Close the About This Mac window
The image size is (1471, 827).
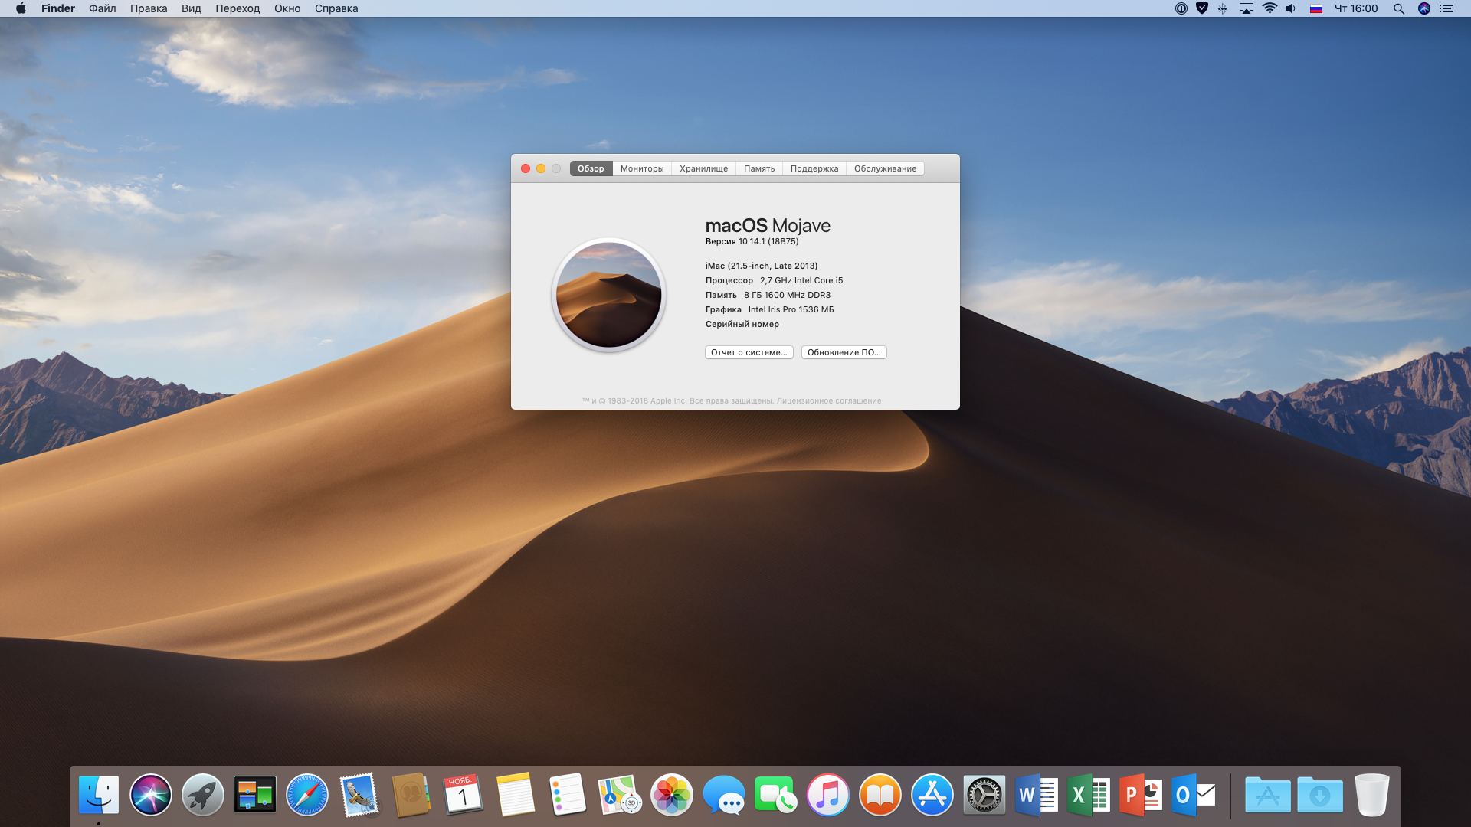click(526, 168)
